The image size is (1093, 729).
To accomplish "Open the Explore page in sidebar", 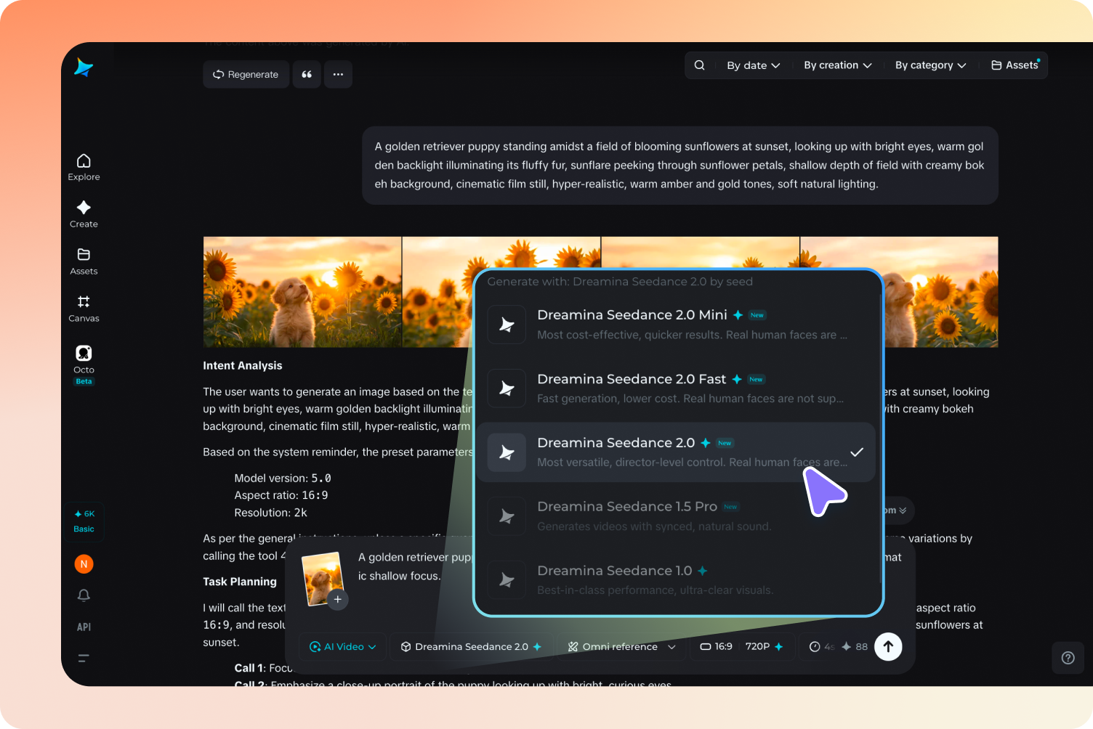I will coord(84,167).
